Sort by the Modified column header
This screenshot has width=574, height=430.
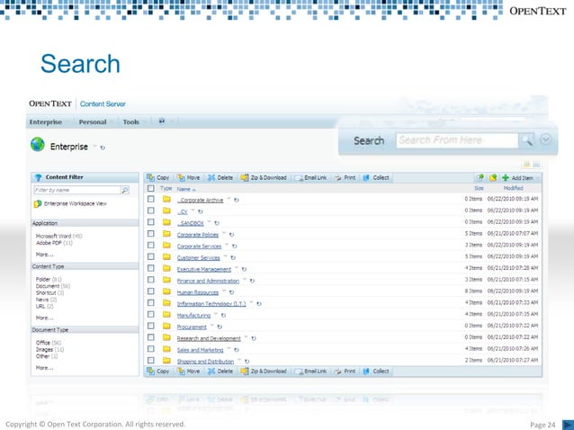513,188
